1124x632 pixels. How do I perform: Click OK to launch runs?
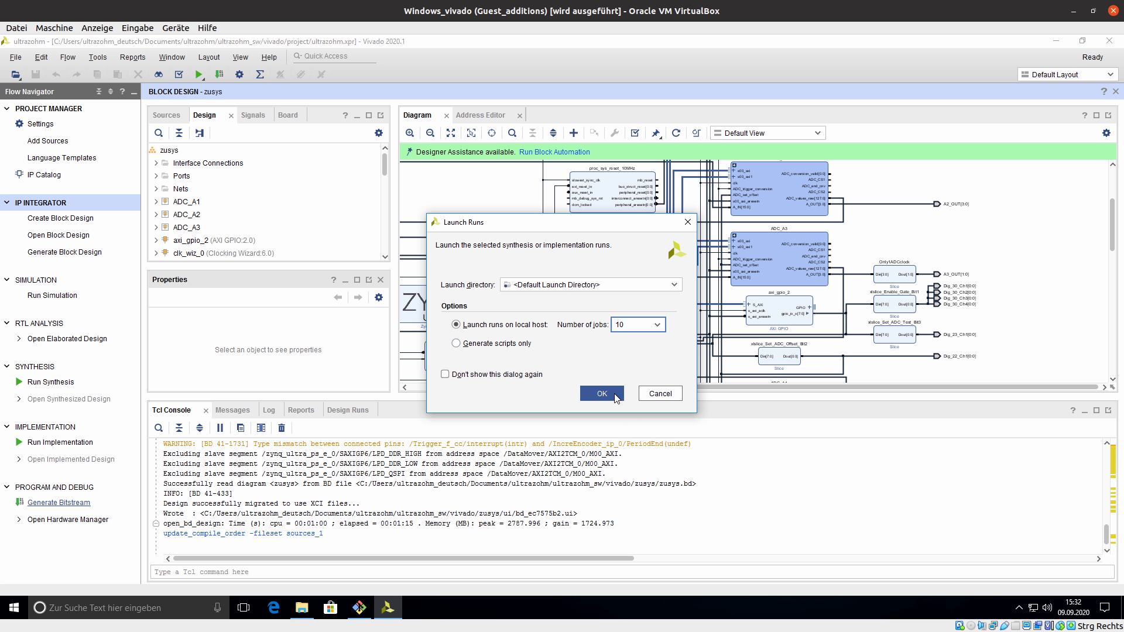coord(602,393)
